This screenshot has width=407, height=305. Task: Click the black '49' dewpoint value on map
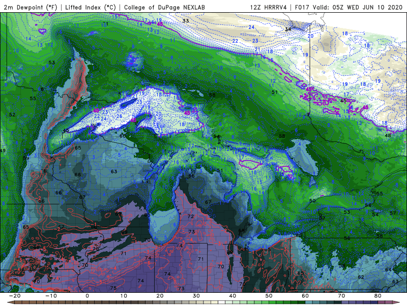coord(3,150)
